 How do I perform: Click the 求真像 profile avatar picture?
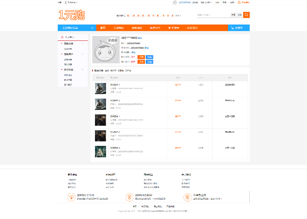pos(106,49)
